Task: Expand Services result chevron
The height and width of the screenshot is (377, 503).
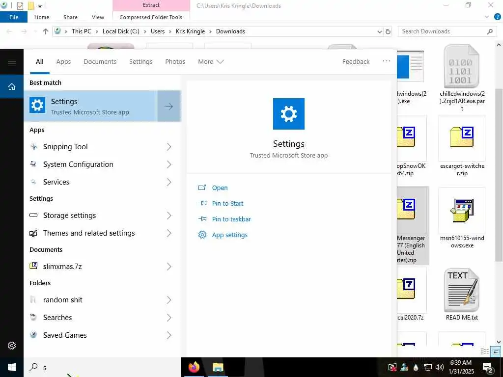Action: [169, 182]
